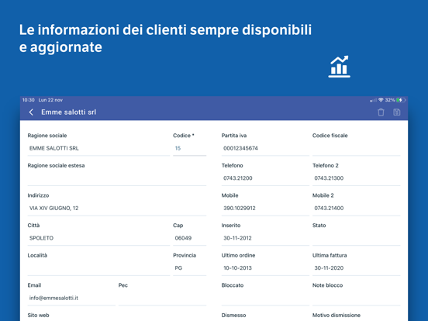Click the Email field info@emmesalotti.it
This screenshot has width=428, height=321.
(x=71, y=298)
